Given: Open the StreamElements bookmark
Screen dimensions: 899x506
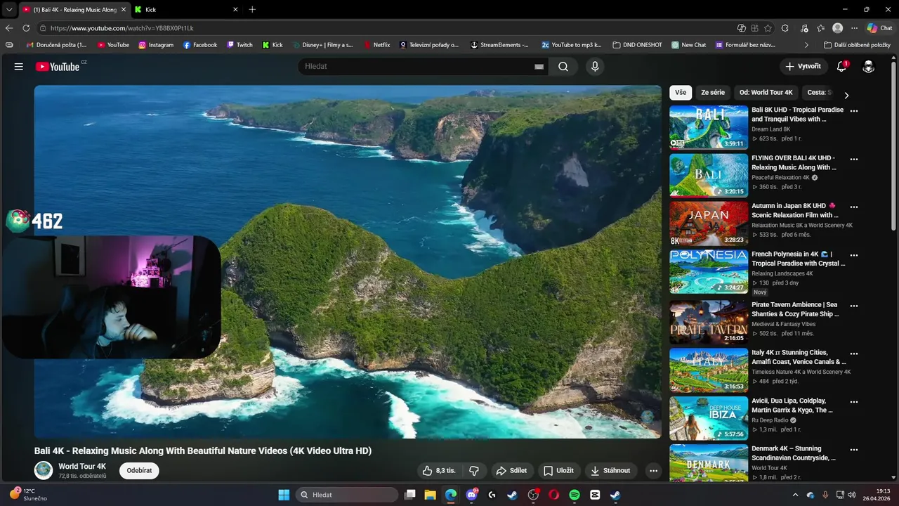Looking at the screenshot, I should (x=499, y=45).
